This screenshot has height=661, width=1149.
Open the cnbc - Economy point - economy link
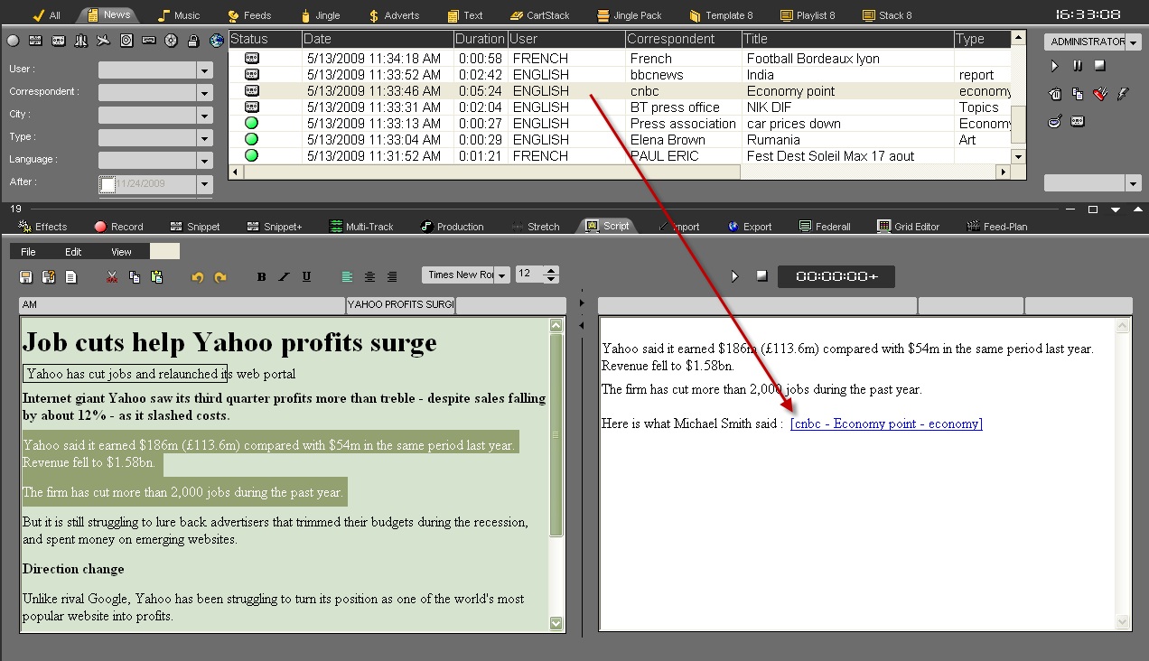coord(885,424)
